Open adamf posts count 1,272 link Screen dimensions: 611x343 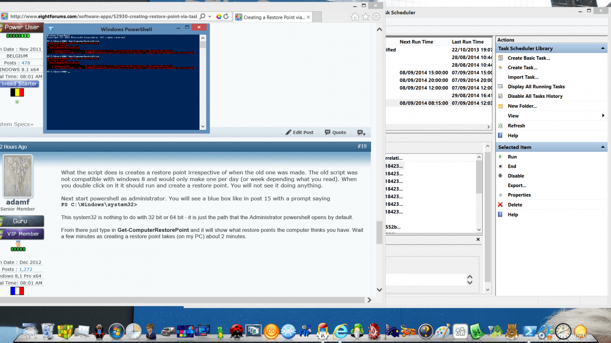point(27,269)
